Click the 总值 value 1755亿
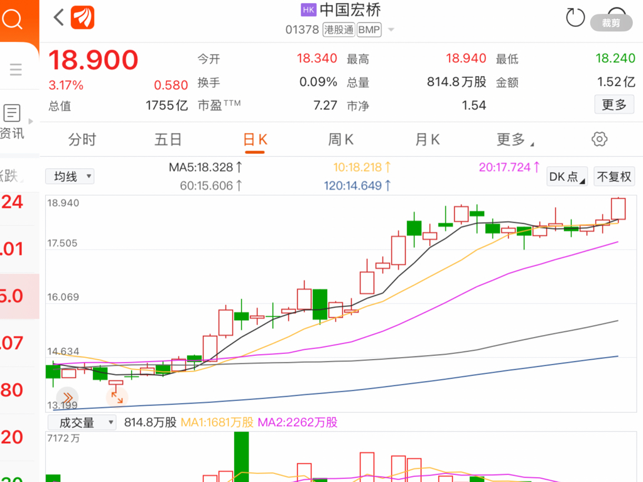Image resolution: width=643 pixels, height=482 pixels. 166,105
